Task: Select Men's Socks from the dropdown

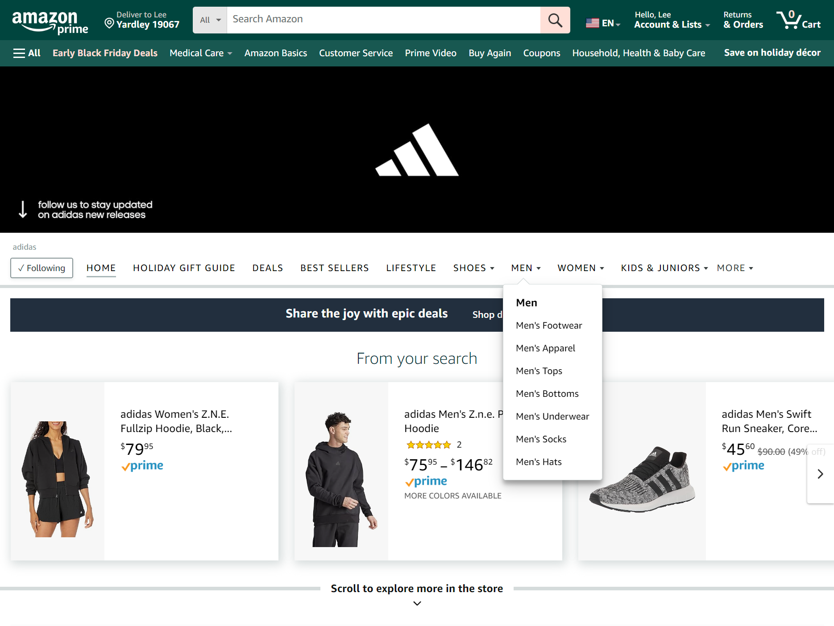Action: [x=541, y=439]
